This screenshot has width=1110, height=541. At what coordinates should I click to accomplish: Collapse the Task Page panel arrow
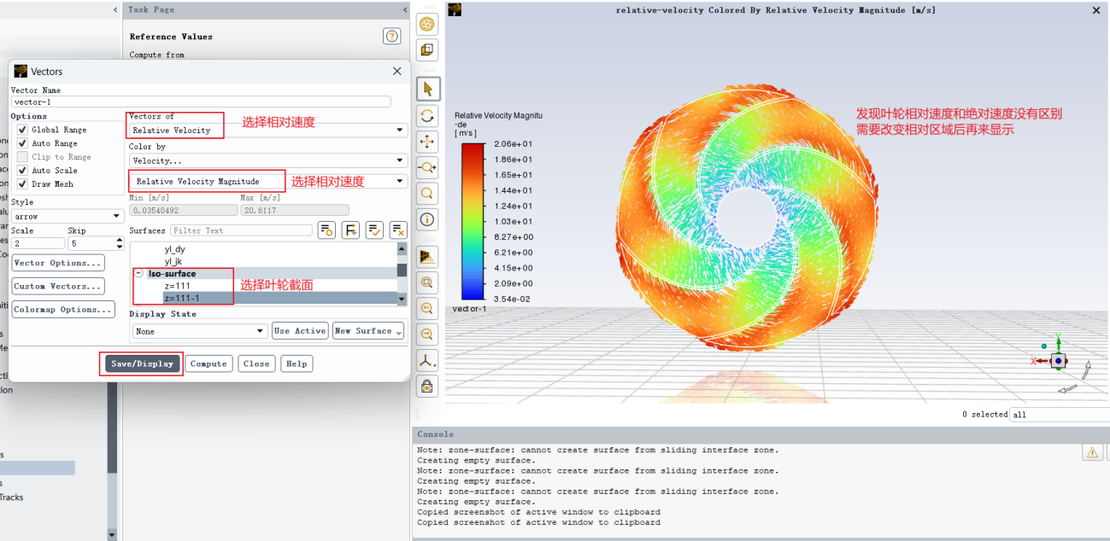(405, 9)
